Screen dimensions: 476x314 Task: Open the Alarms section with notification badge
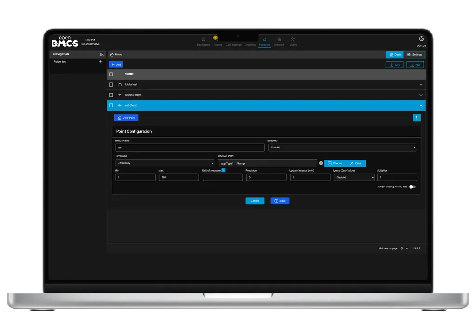coord(218,41)
